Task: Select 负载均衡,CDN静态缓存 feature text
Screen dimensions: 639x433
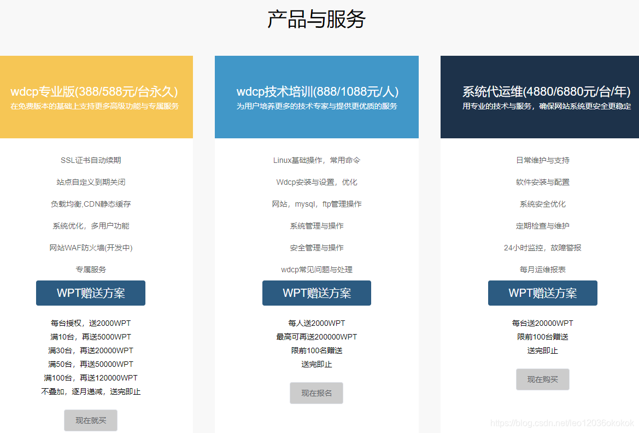Action: click(x=91, y=204)
